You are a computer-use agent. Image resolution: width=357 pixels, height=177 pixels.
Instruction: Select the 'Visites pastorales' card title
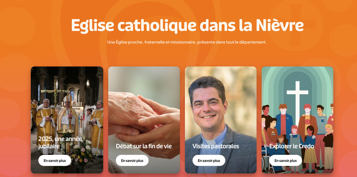click(216, 146)
